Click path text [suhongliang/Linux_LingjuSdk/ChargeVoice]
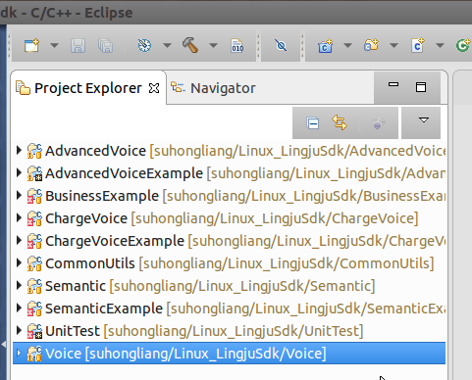This screenshot has height=380, width=472. pyautogui.click(x=275, y=218)
